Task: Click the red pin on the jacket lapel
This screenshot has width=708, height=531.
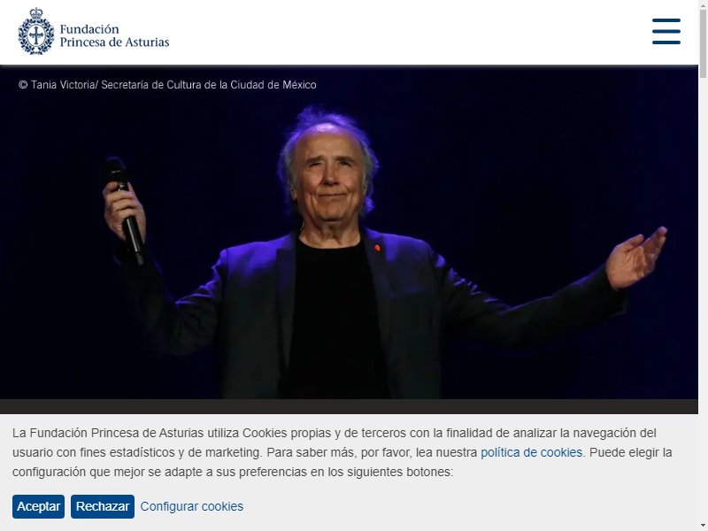Action: (x=378, y=248)
